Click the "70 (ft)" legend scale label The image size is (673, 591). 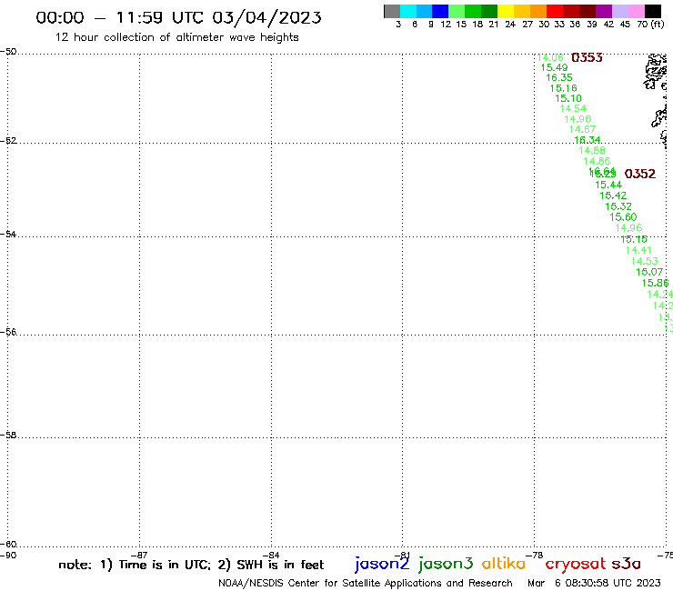pyautogui.click(x=650, y=25)
